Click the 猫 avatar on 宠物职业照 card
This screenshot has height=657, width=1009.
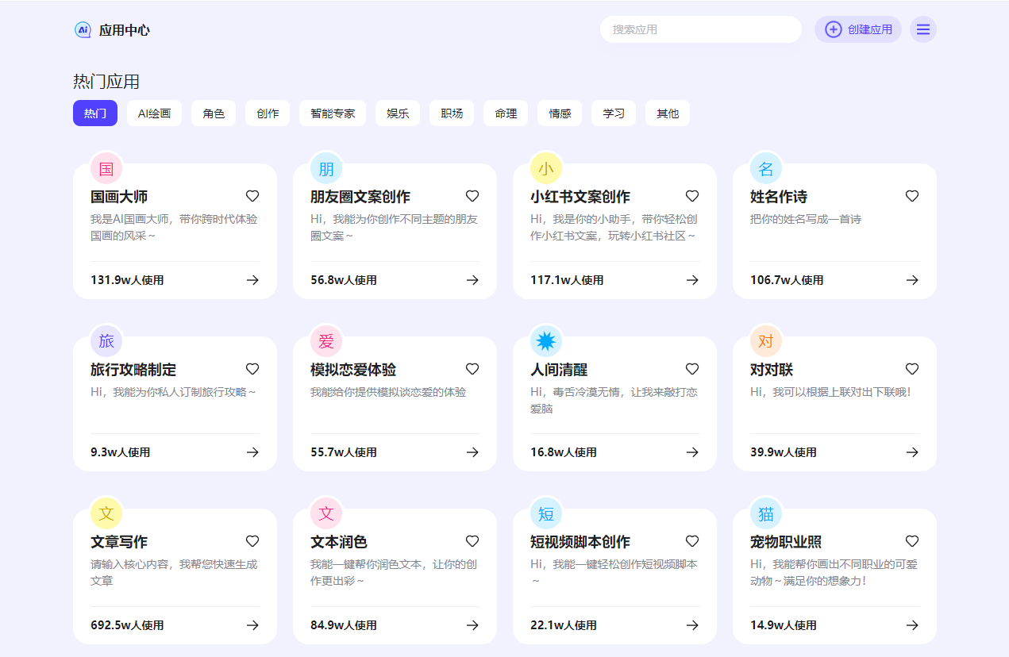pyautogui.click(x=766, y=513)
